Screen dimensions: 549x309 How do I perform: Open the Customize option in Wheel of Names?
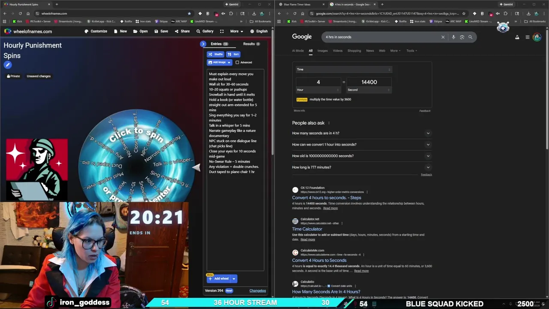[96, 31]
